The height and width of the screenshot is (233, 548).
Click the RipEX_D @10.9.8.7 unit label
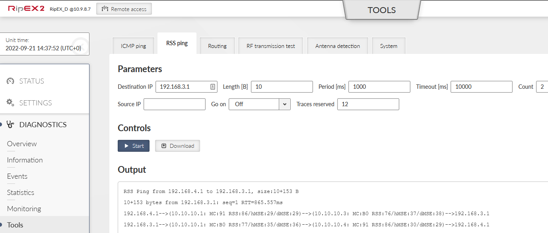(70, 9)
